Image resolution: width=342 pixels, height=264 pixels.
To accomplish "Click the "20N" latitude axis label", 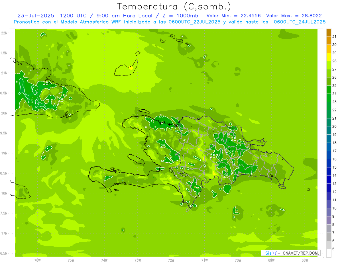I will click(4, 113).
